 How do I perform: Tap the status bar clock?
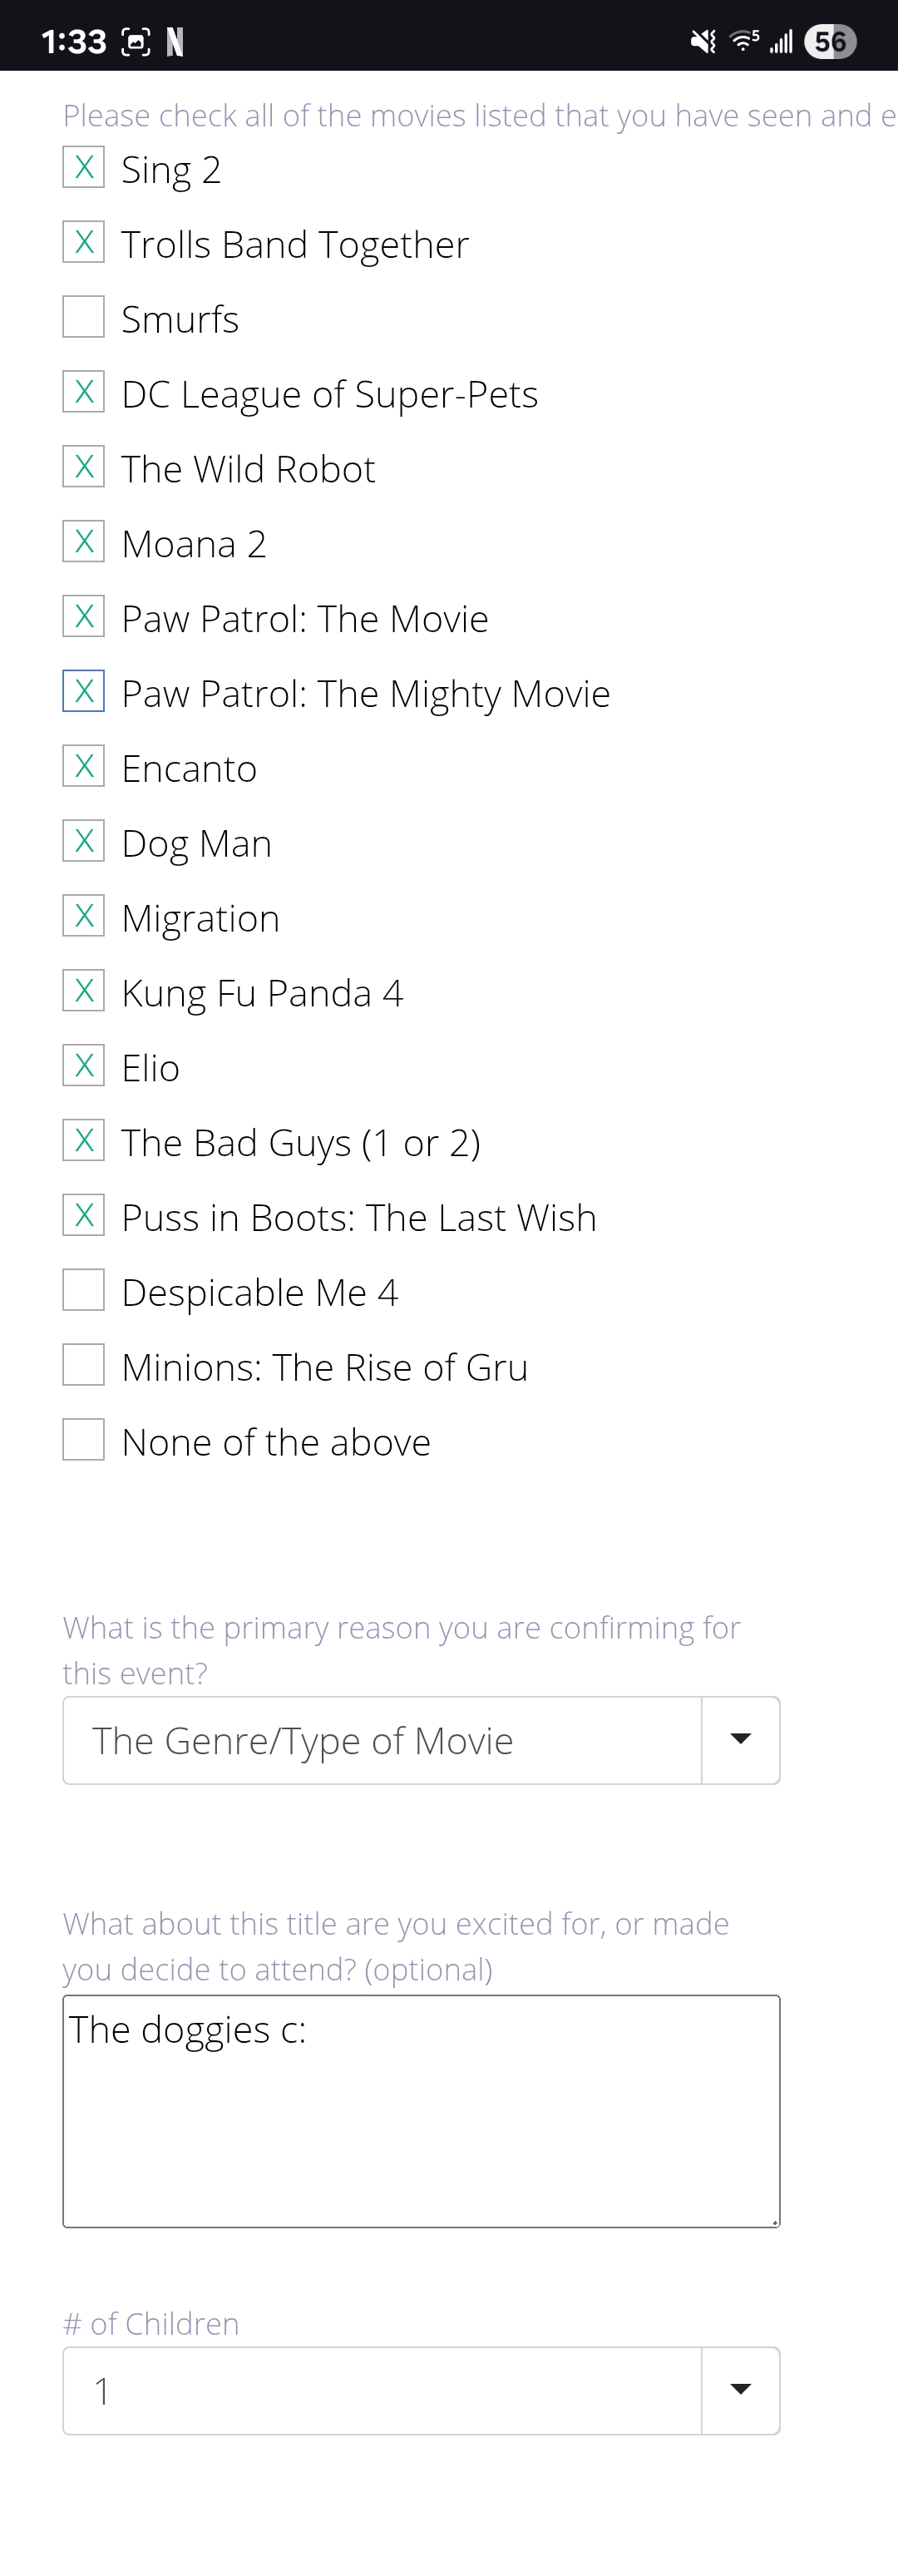pos(74,41)
